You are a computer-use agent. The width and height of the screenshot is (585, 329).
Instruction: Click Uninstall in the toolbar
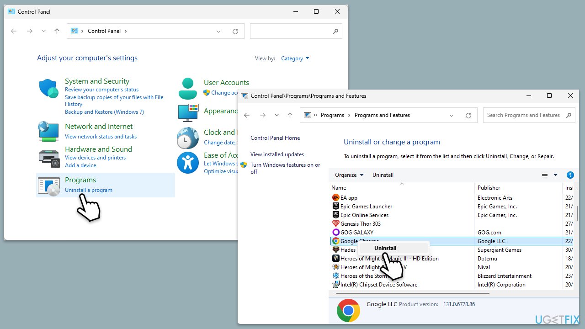(x=383, y=175)
